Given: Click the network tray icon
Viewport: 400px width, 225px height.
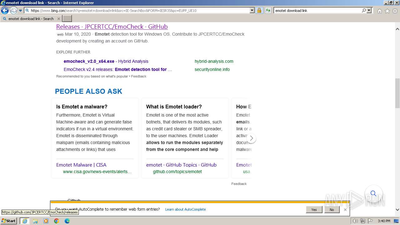Looking at the screenshot, I should tap(362, 221).
